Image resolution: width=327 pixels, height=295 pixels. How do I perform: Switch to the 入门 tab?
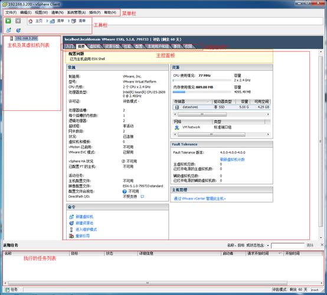coord(69,46)
